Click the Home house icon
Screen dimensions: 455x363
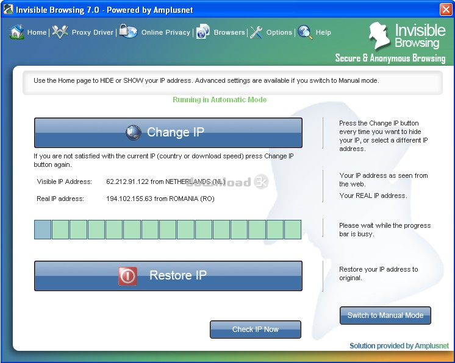(x=17, y=32)
